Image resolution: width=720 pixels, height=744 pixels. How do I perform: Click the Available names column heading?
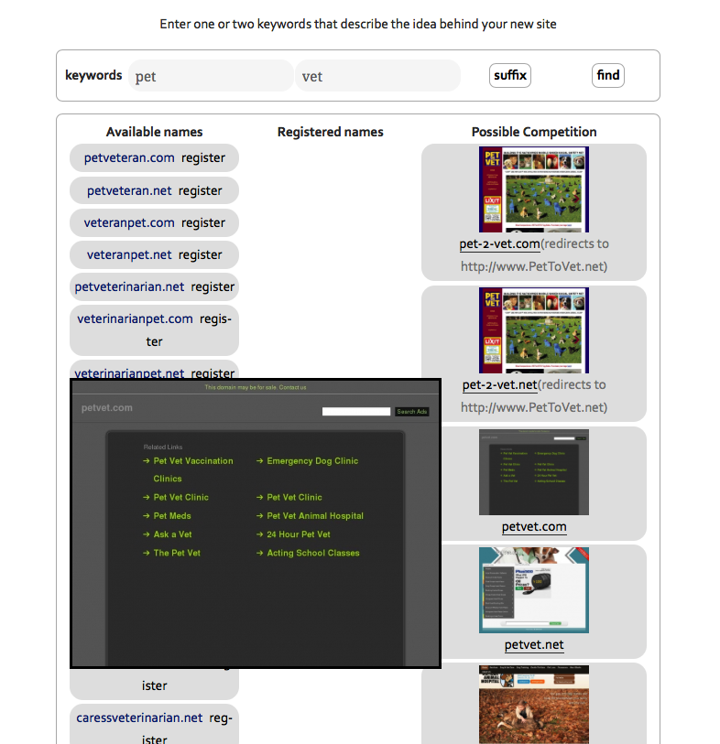155,132
